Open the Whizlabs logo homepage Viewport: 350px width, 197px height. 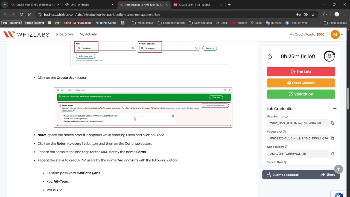26,34
